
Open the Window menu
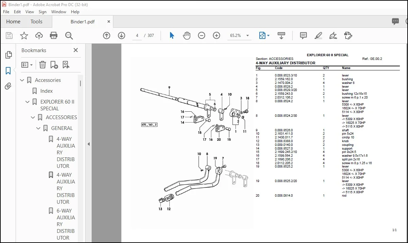pyautogui.click(x=59, y=12)
